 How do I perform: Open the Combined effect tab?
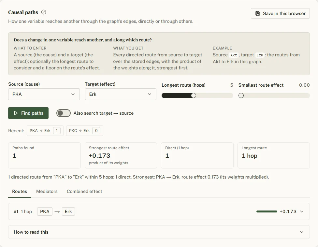[x=84, y=191]
